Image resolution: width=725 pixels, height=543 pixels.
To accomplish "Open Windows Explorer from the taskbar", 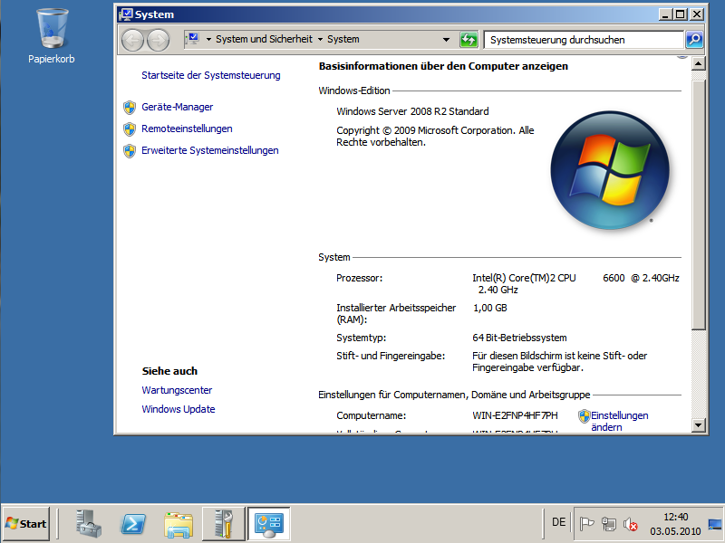I will pos(179,525).
